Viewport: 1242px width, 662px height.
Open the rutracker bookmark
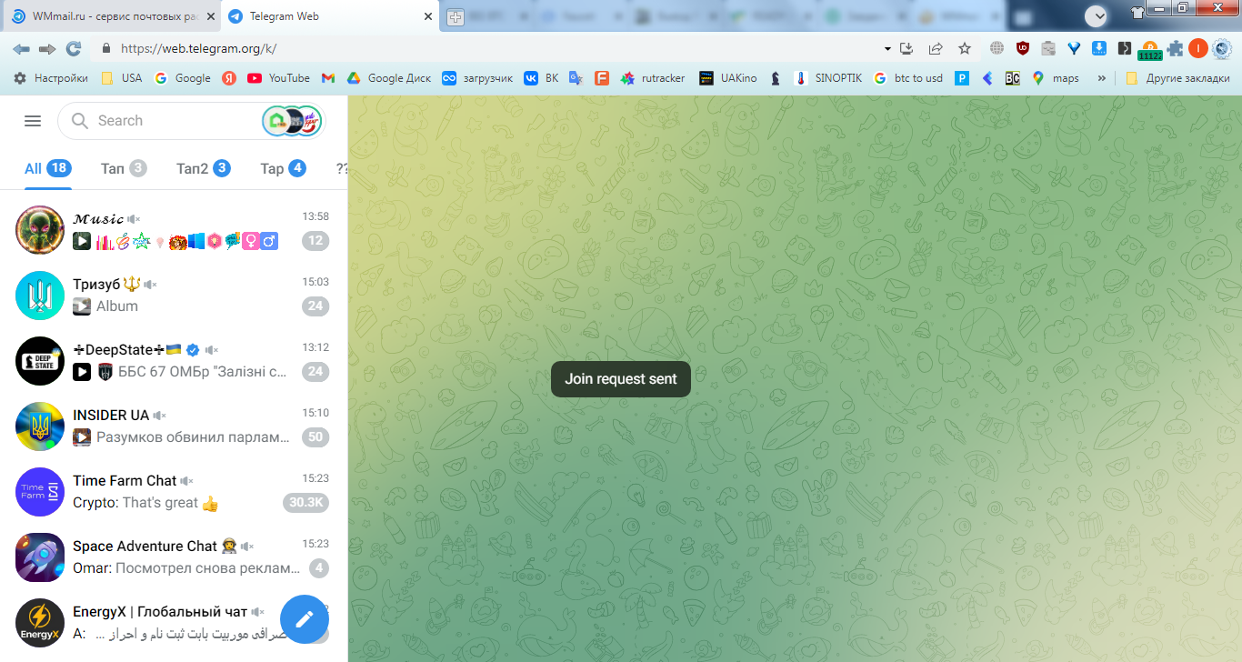(653, 78)
